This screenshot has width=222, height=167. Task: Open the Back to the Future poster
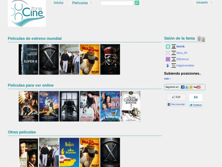coord(49,106)
